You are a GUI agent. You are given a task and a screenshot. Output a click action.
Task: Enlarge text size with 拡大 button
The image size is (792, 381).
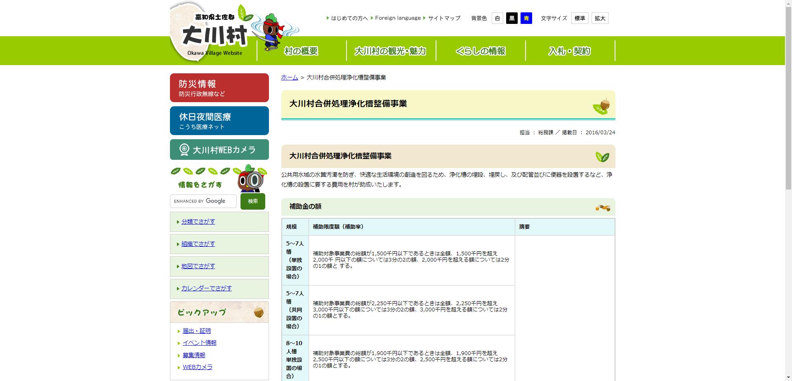[x=600, y=18]
